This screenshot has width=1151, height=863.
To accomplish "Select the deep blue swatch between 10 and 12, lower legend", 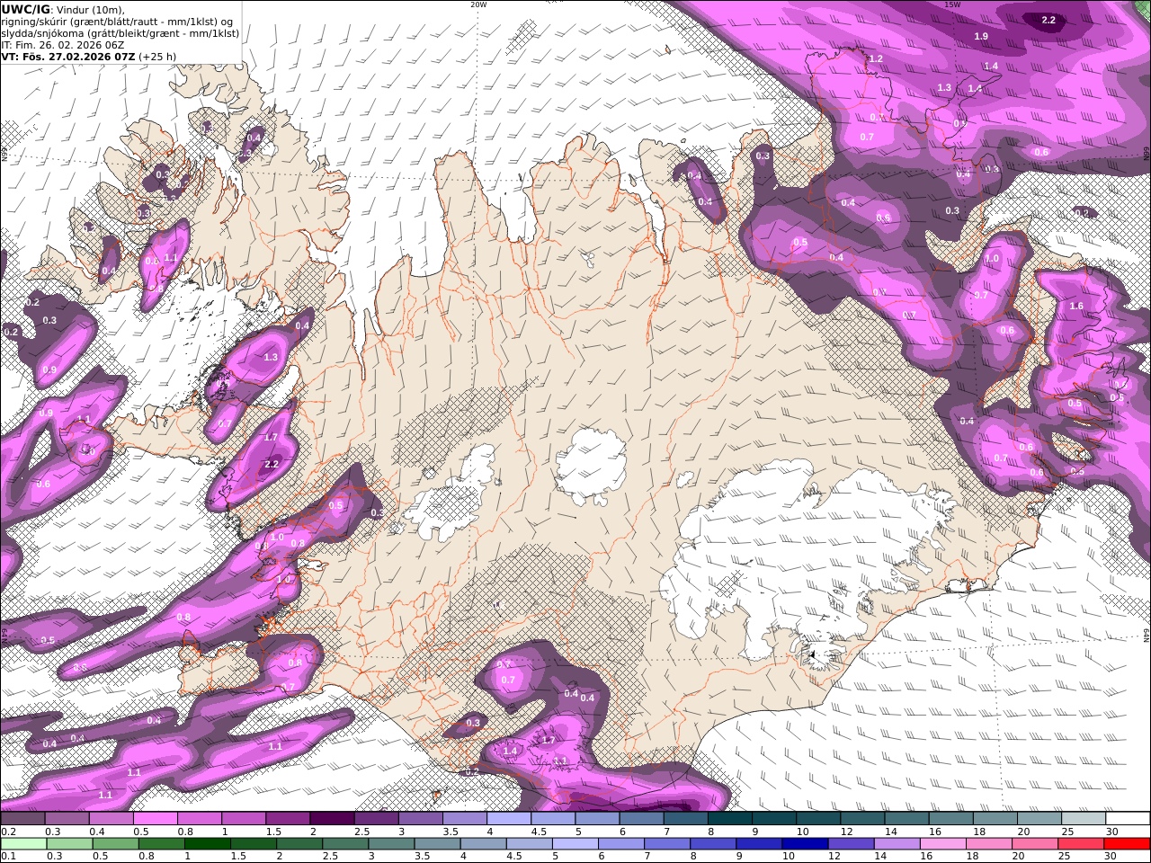I will (804, 844).
